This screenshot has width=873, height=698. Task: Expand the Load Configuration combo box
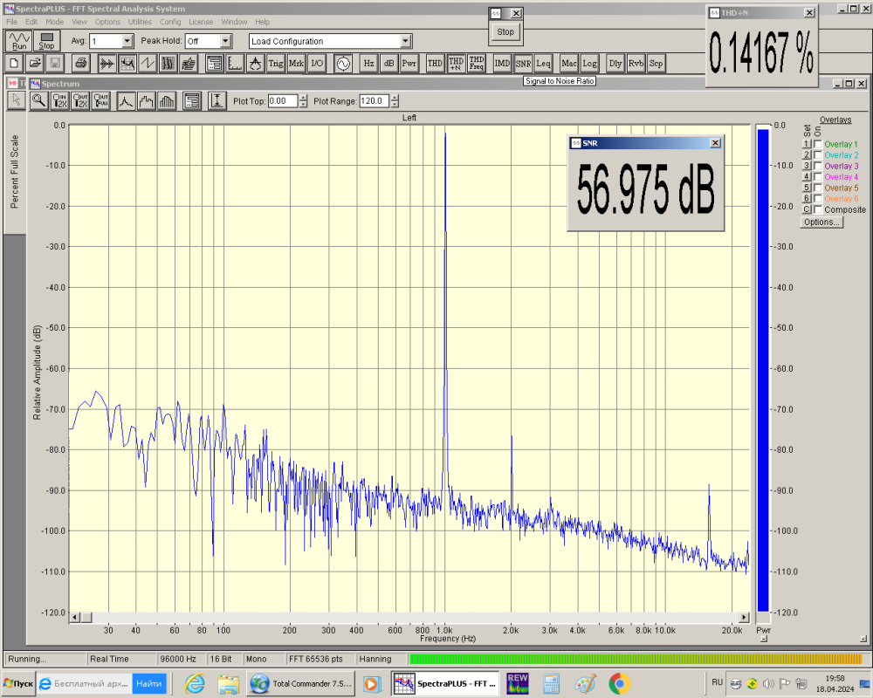point(405,41)
